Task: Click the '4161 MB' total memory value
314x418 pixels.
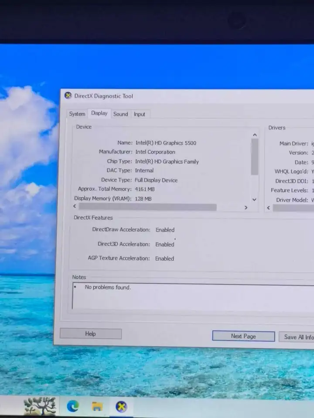Action: [x=145, y=189]
